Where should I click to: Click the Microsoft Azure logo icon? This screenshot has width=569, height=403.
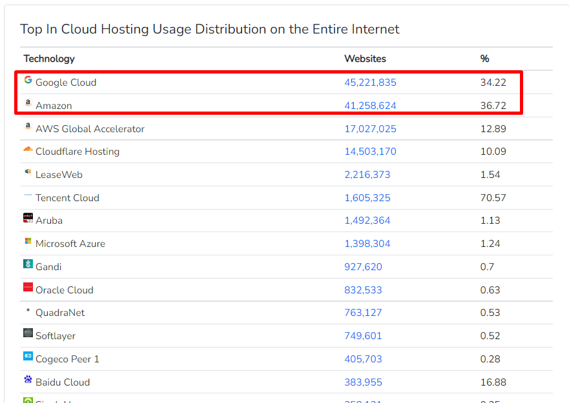(x=28, y=241)
